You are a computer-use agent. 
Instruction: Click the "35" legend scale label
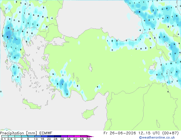click(69, 139)
